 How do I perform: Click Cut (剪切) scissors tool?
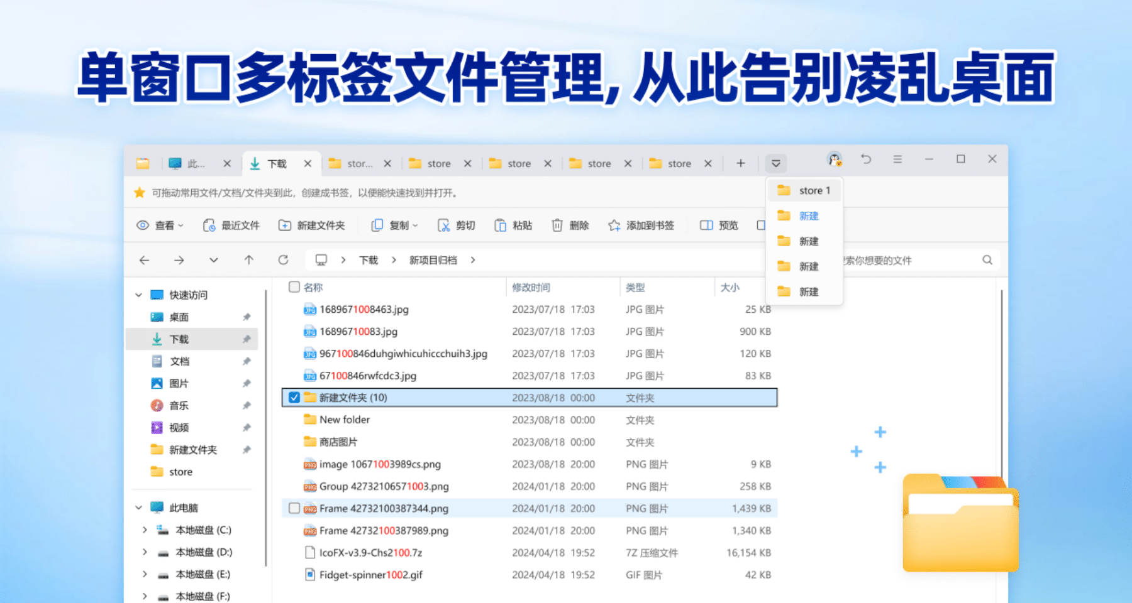click(x=457, y=225)
